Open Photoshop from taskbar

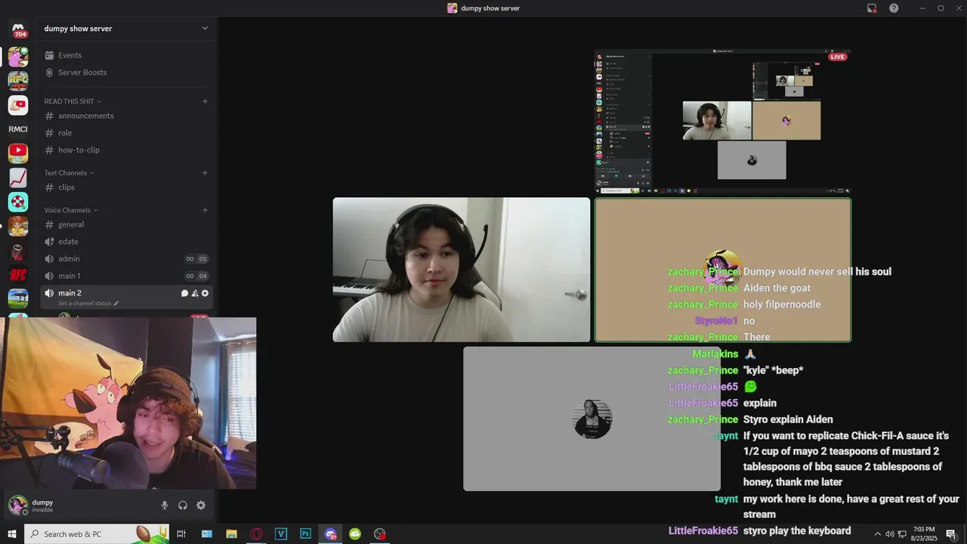pyautogui.click(x=305, y=533)
